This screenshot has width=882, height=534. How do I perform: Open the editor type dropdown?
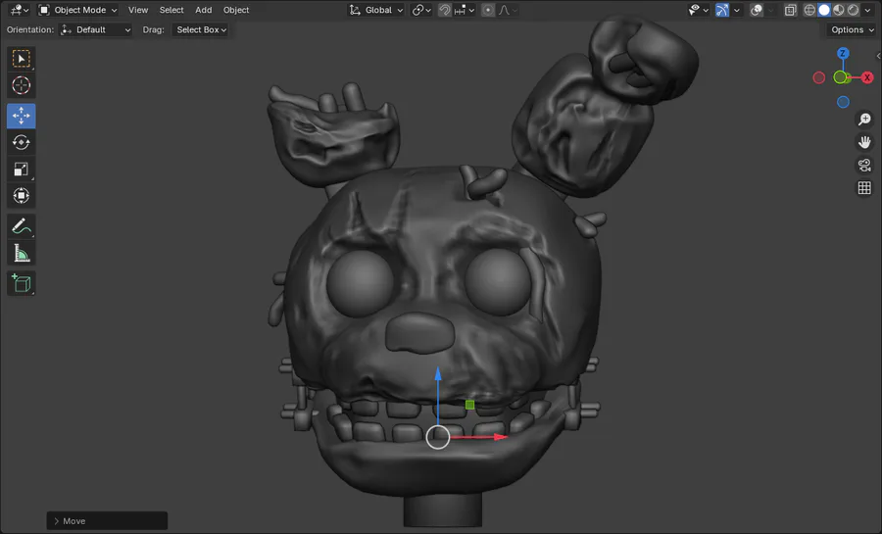tap(20, 10)
